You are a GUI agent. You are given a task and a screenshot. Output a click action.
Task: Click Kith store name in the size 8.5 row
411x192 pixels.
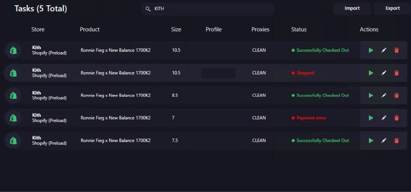pyautogui.click(x=37, y=93)
